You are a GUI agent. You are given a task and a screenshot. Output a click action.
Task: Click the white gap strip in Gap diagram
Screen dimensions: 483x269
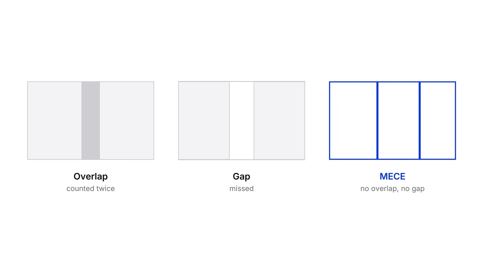(241, 120)
